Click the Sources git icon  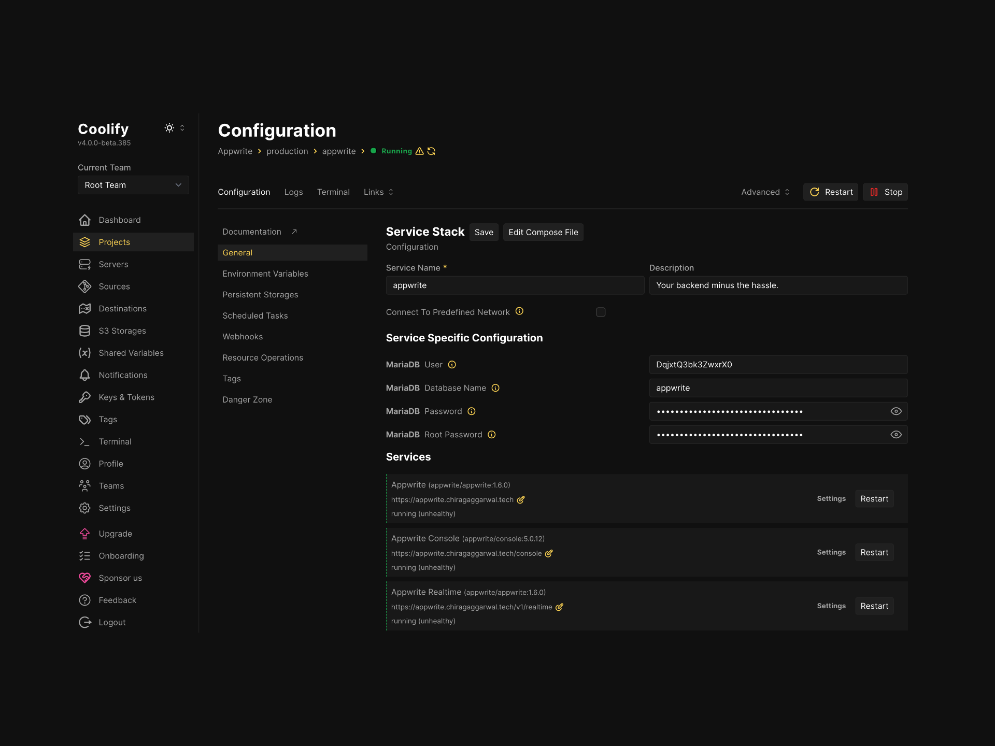click(x=84, y=286)
